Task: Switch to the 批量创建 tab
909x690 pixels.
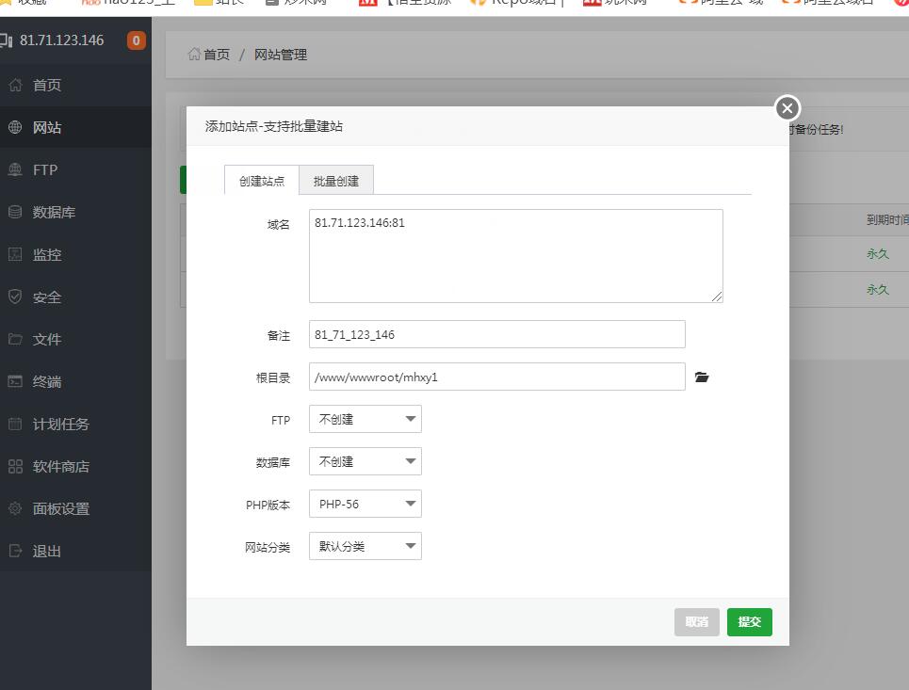Action: (336, 181)
